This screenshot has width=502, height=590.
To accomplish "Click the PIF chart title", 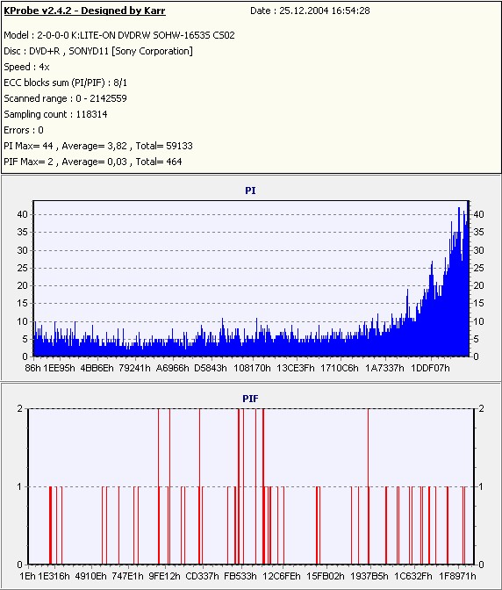I will (x=250, y=399).
